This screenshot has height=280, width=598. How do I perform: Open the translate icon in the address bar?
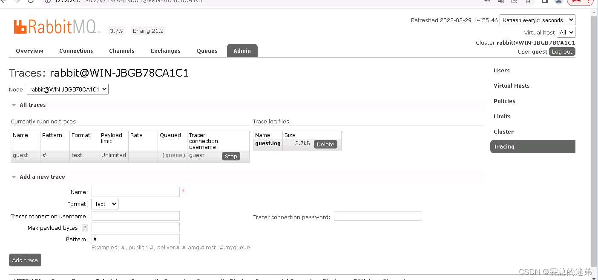[x=500, y=2]
